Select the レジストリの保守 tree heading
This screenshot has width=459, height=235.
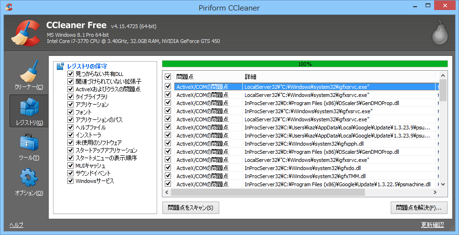click(x=87, y=66)
